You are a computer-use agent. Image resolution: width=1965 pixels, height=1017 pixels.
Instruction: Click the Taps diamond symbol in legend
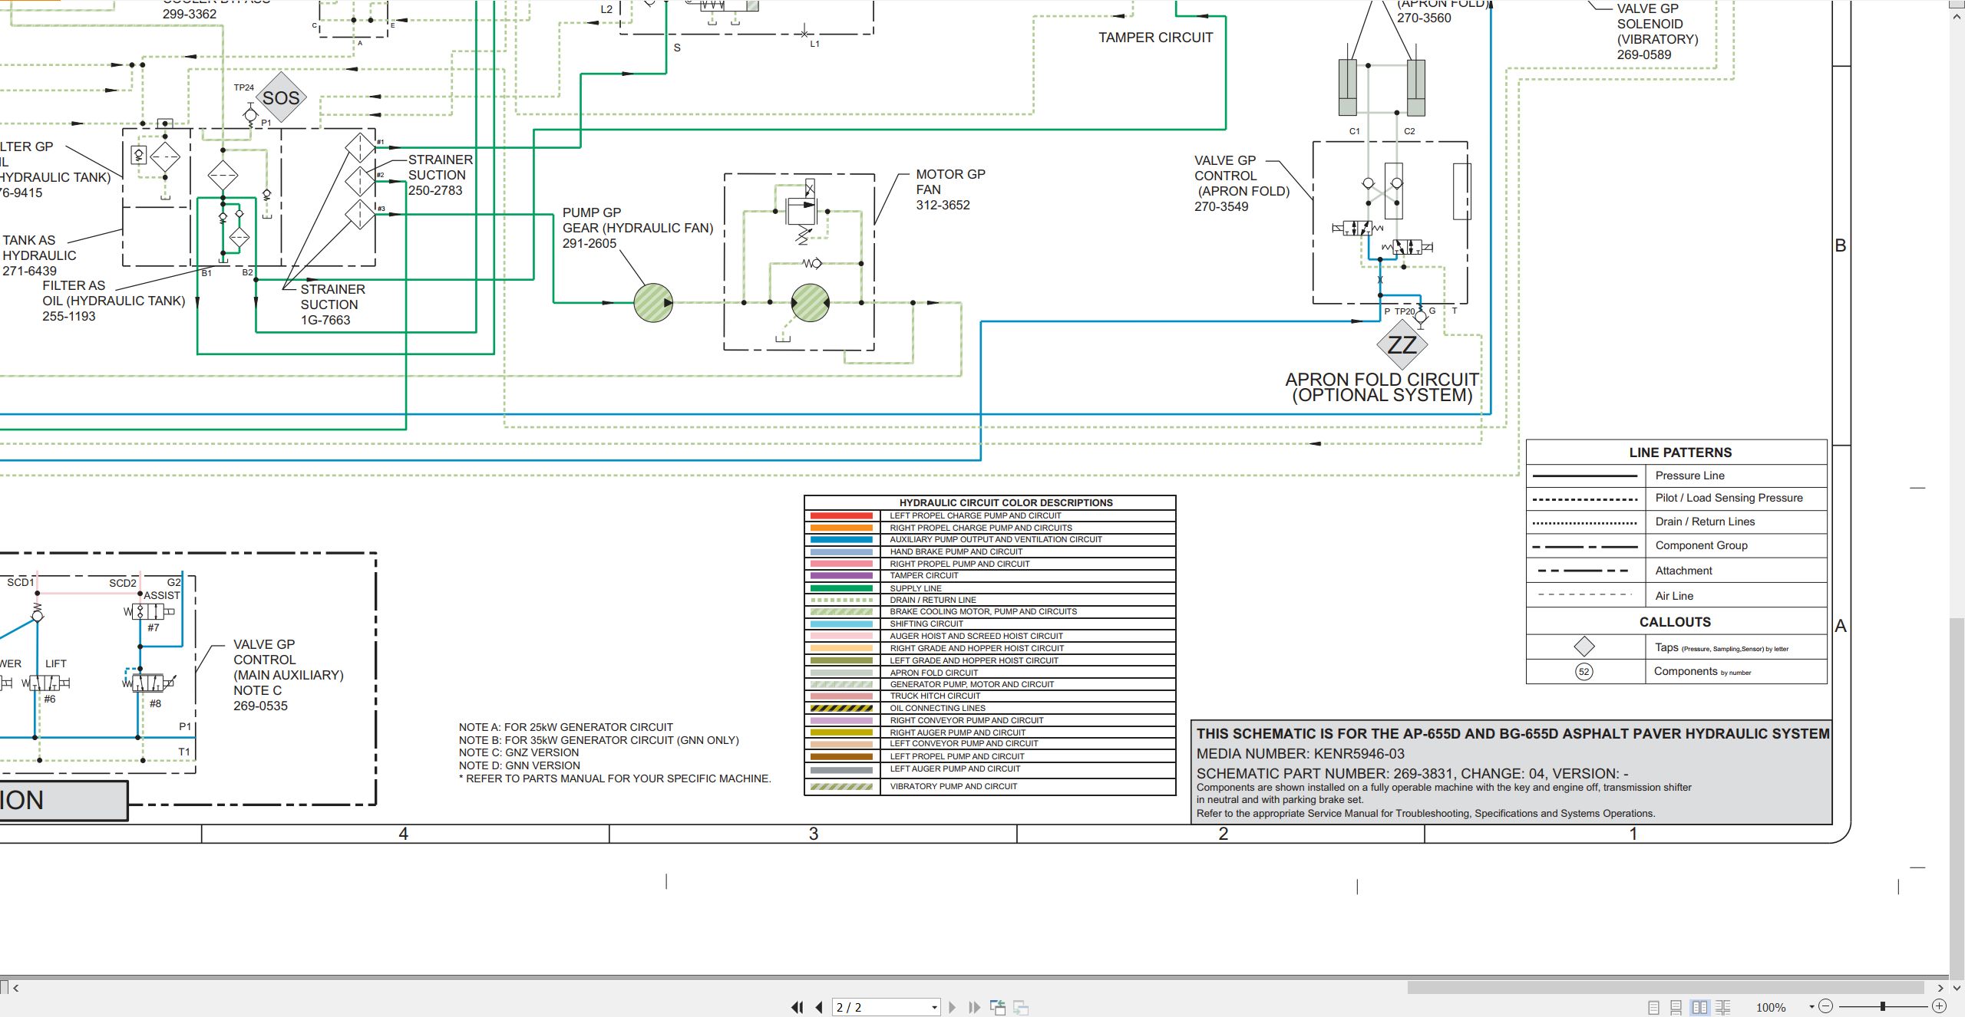[x=1584, y=647]
